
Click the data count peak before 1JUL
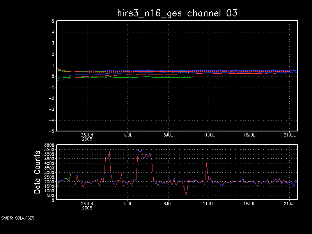pos(109,152)
